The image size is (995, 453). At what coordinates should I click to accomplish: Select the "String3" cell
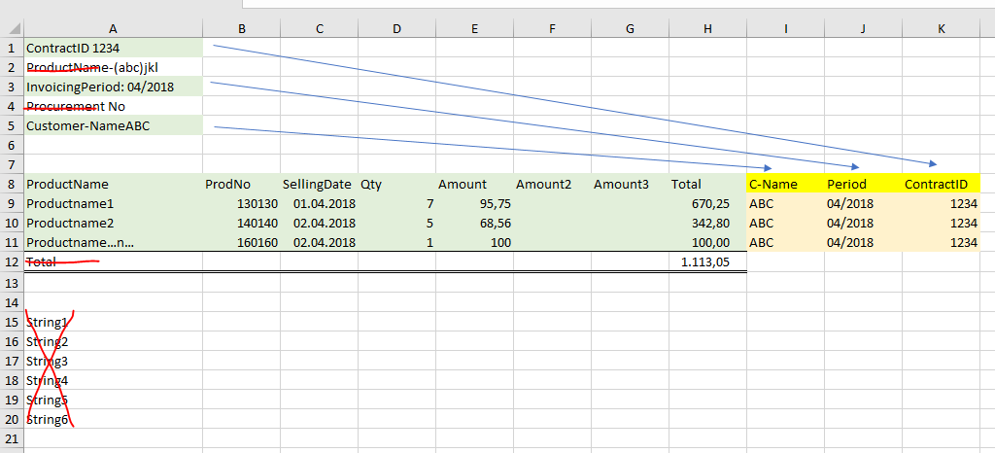point(113,361)
